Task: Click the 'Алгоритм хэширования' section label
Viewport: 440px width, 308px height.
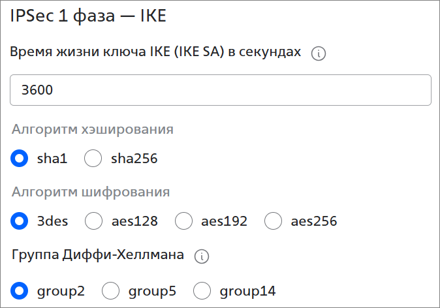Action: pyautogui.click(x=93, y=129)
